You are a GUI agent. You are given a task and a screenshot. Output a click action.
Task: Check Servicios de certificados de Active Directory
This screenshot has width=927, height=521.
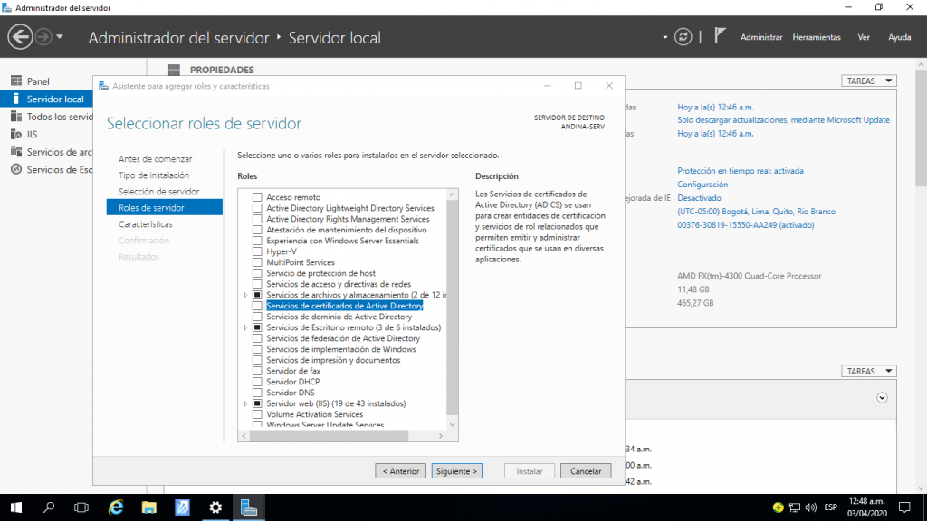pos(257,306)
